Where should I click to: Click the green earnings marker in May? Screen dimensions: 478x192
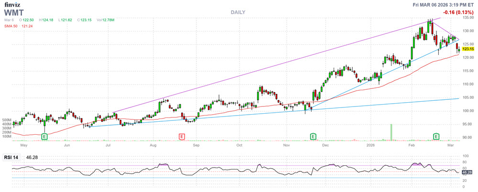(x=44, y=137)
